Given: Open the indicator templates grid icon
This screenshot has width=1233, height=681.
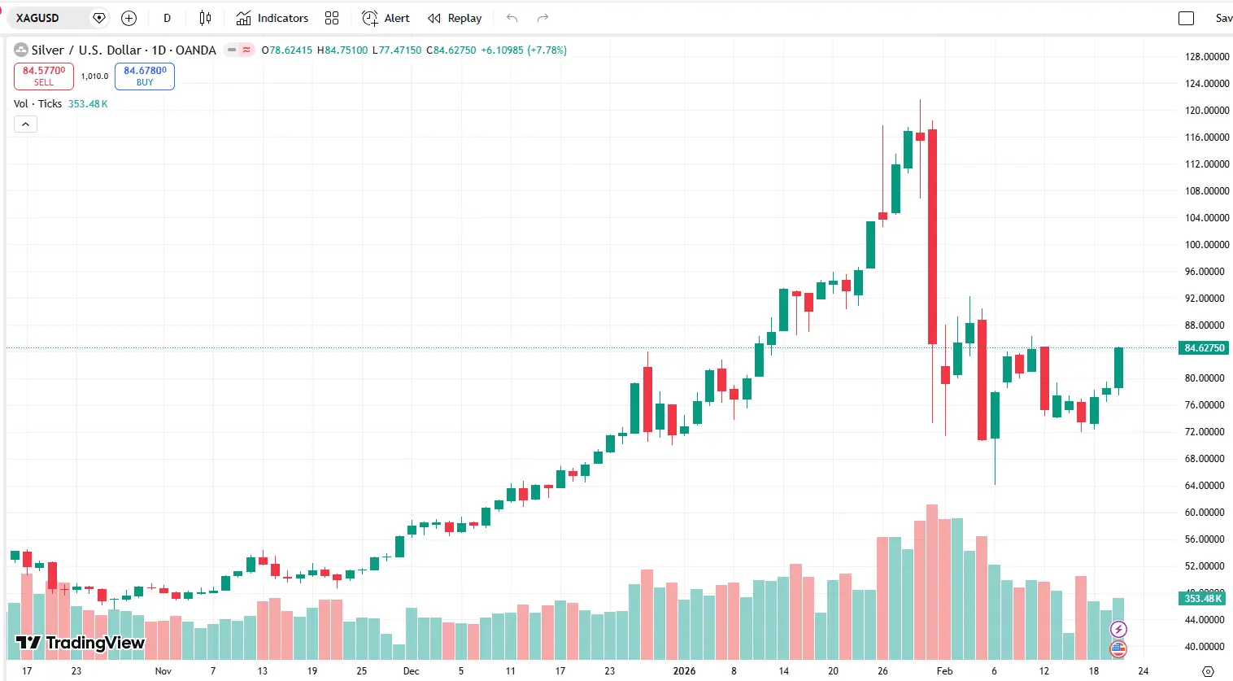Looking at the screenshot, I should [332, 18].
